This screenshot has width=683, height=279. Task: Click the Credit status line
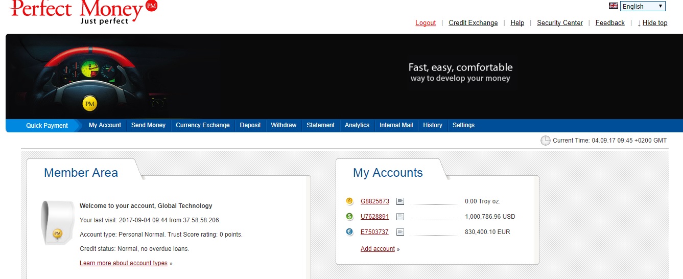click(134, 249)
